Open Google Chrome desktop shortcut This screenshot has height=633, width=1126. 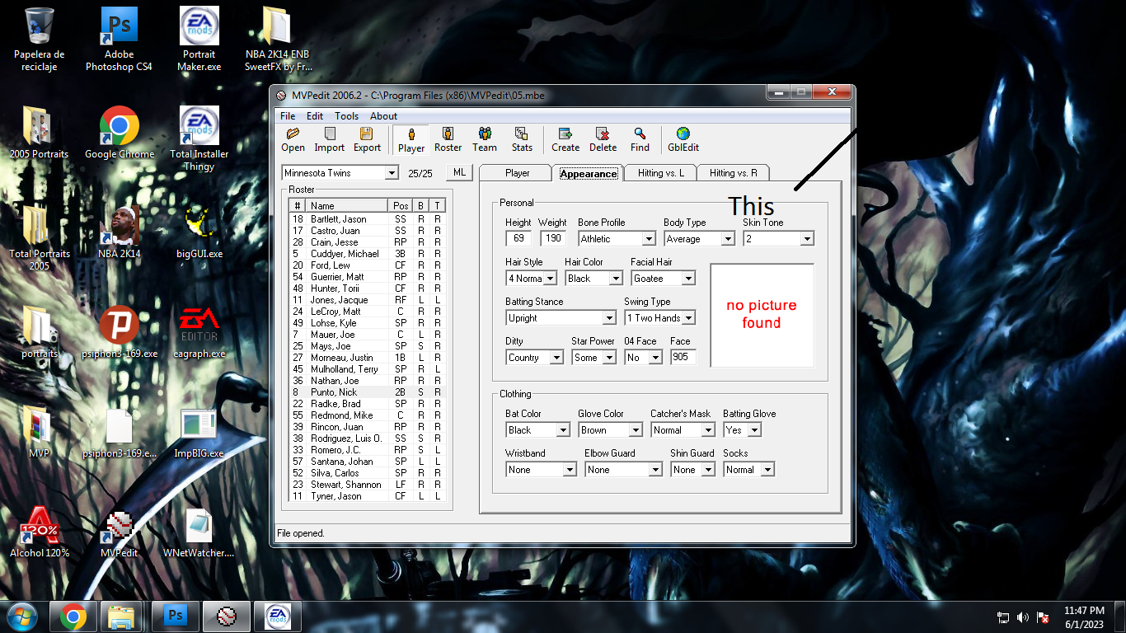[119, 134]
